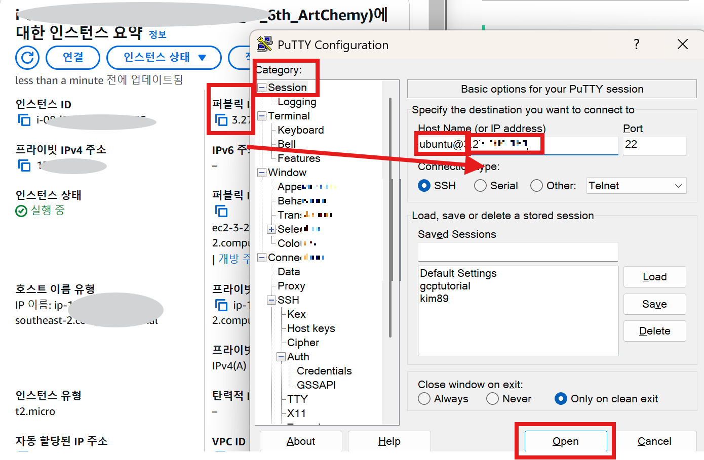This screenshot has height=460, width=704.
Task: Click the Saved Sessions name field
Action: coord(518,252)
